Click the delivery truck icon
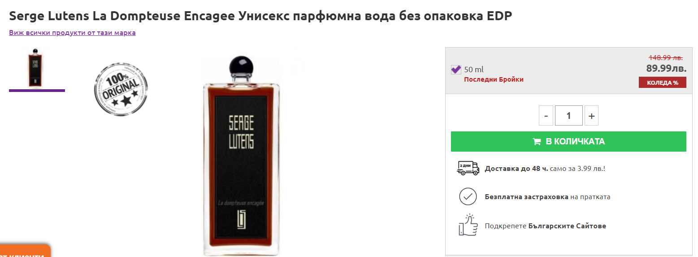 pyautogui.click(x=468, y=168)
